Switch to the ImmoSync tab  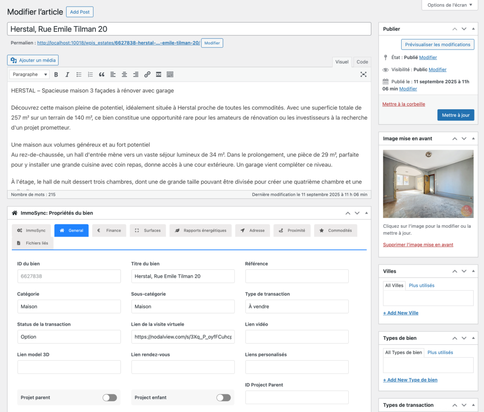[x=31, y=231]
